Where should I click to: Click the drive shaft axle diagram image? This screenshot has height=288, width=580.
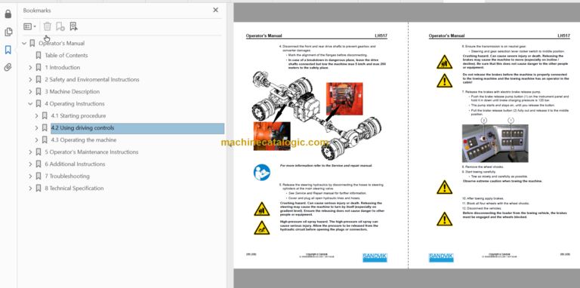(317, 115)
